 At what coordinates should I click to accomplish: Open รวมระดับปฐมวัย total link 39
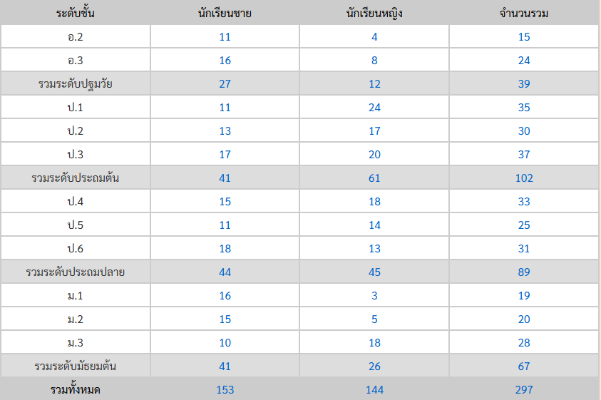click(x=524, y=84)
